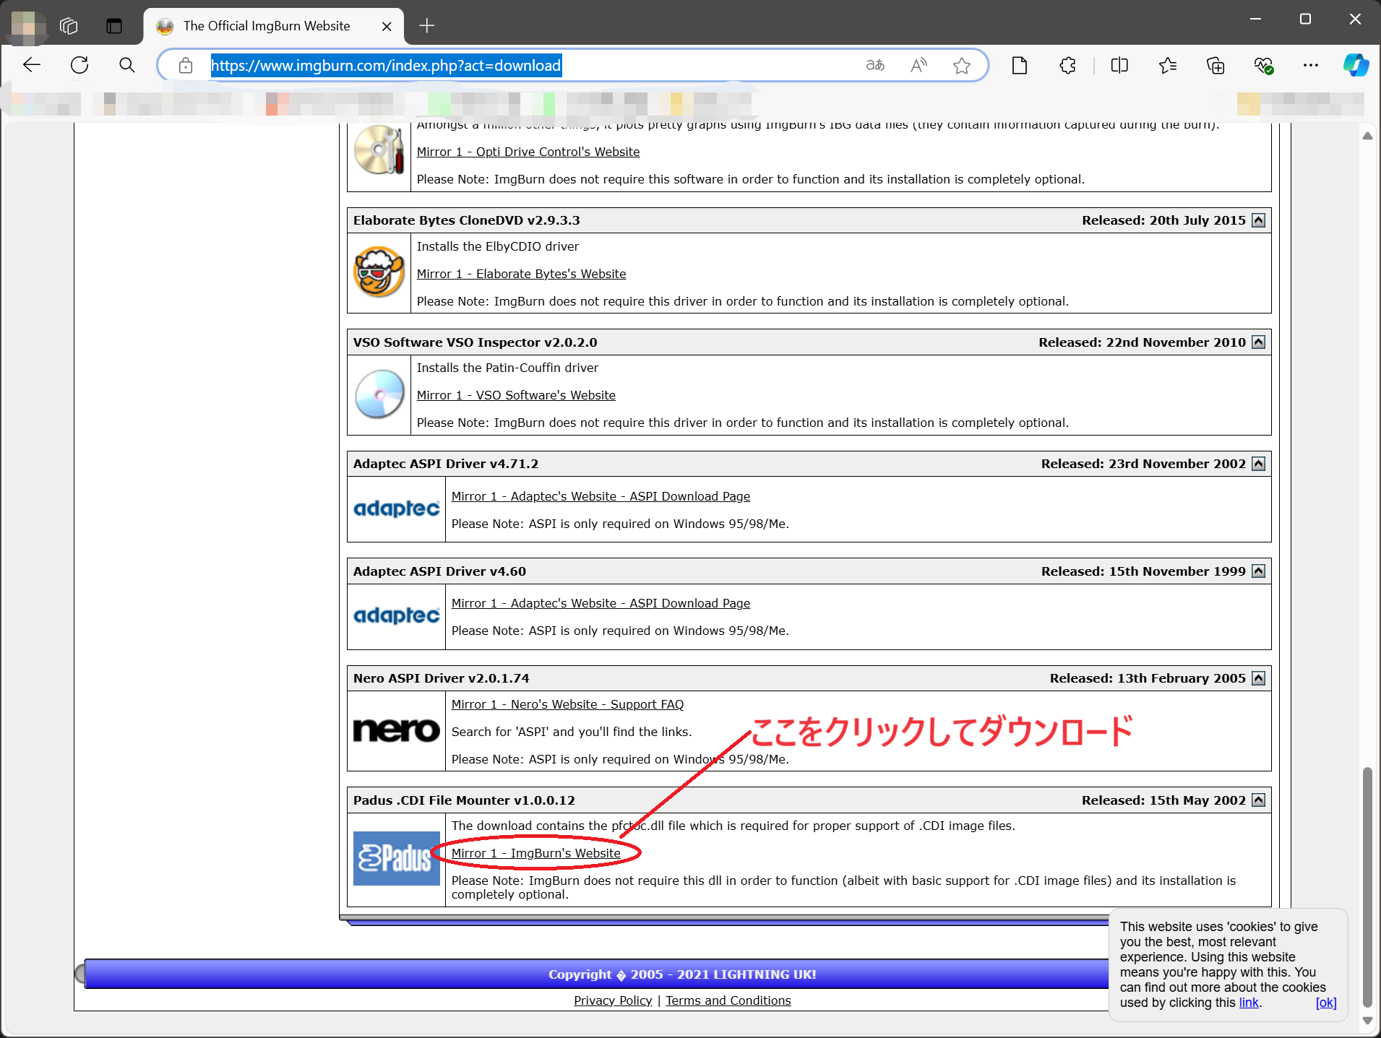Open Browser essentials heart icon
This screenshot has width=1381, height=1038.
pyautogui.click(x=1263, y=66)
